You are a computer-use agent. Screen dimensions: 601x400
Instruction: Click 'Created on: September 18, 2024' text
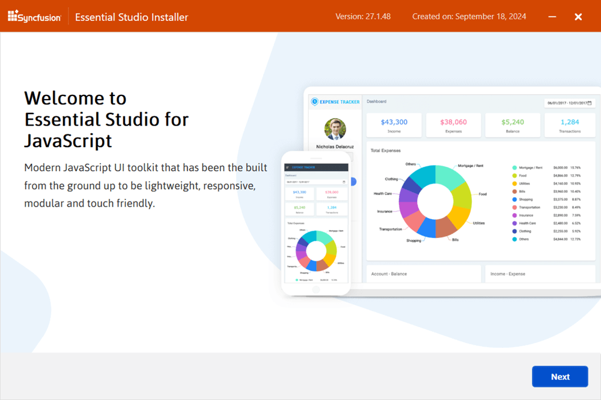pos(469,16)
